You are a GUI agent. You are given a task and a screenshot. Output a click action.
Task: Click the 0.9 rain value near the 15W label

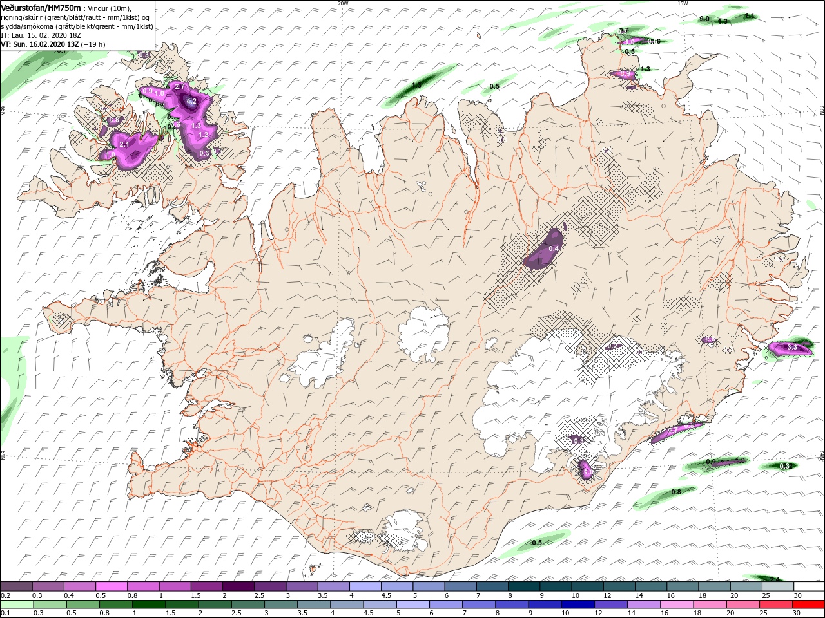point(704,19)
